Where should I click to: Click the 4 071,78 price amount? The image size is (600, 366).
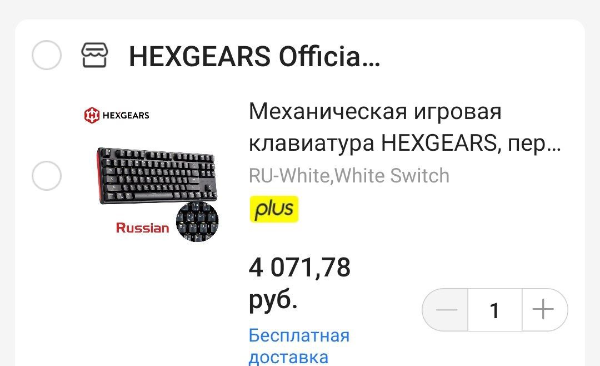[x=299, y=268]
